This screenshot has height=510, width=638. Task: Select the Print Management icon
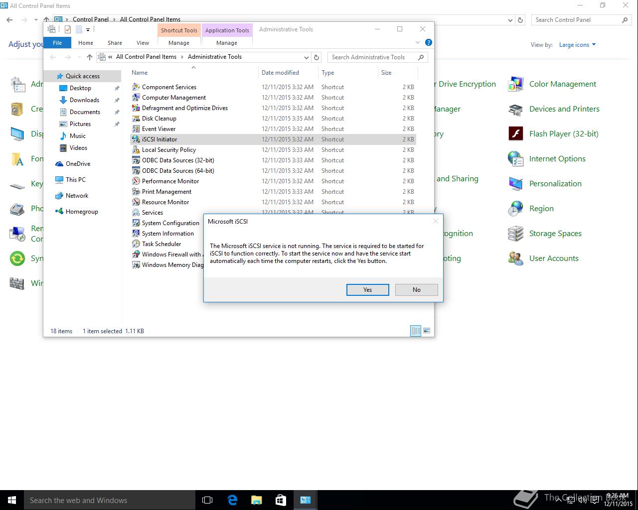click(136, 192)
